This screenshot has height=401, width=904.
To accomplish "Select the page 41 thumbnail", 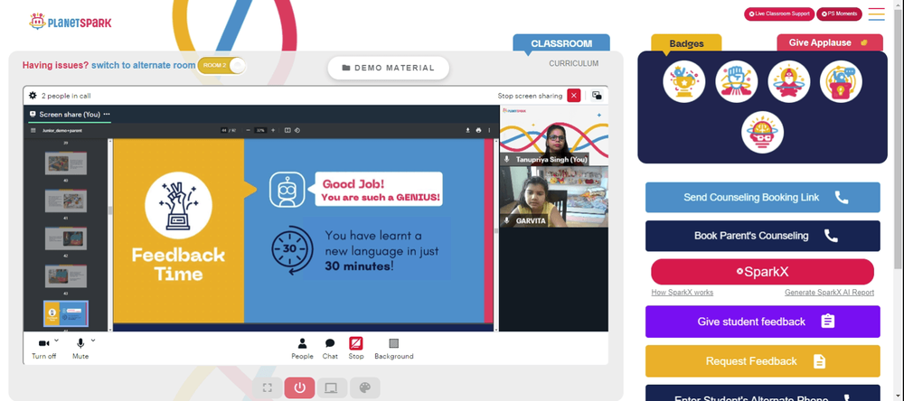I will pyautogui.click(x=66, y=201).
